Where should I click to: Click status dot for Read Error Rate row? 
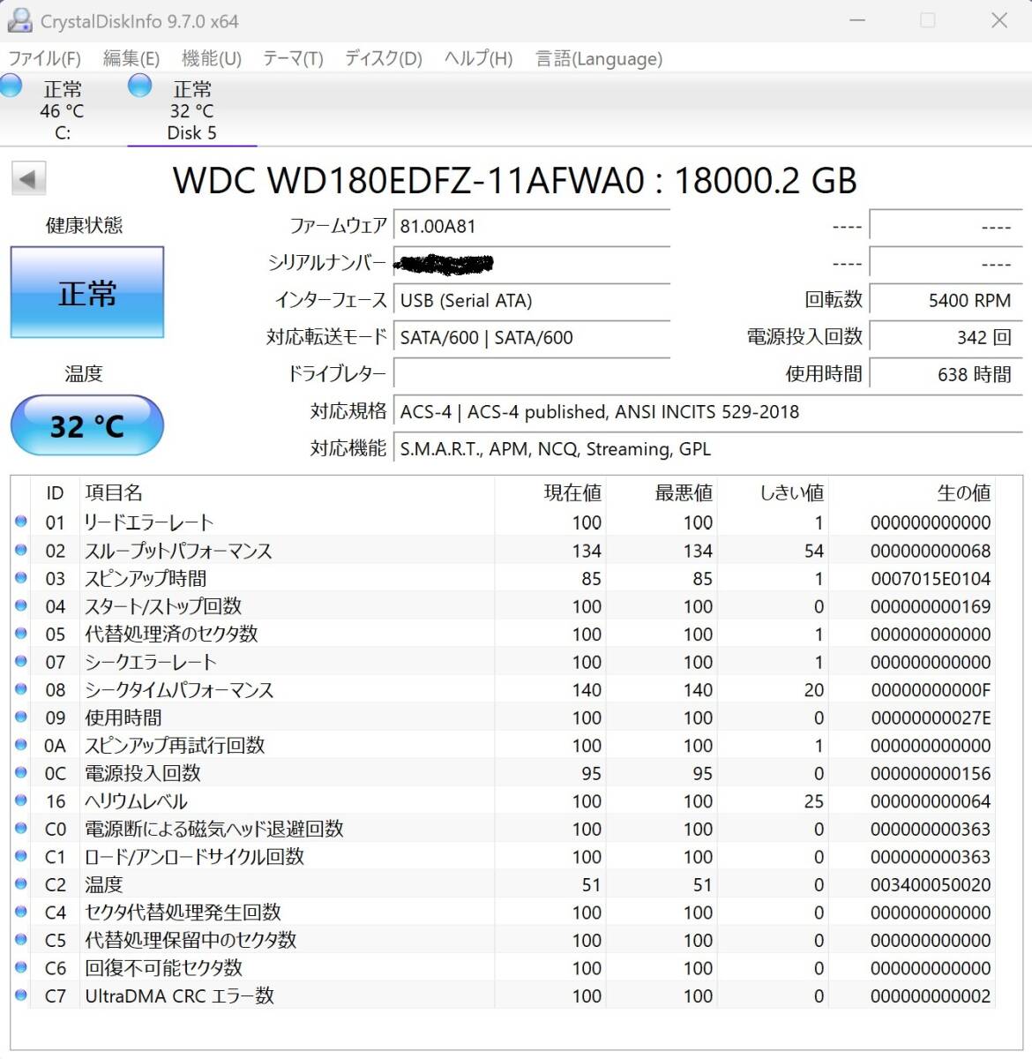pos(21,522)
